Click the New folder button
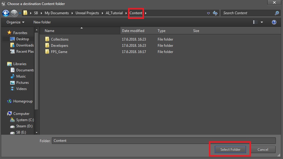 (42, 22)
